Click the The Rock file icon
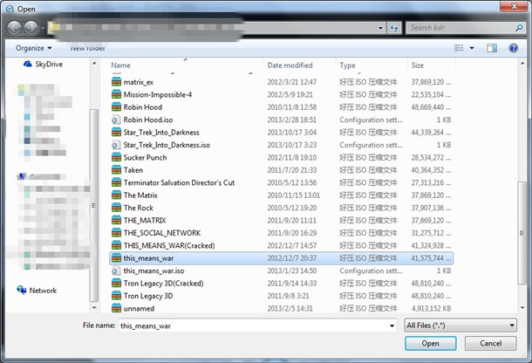 tap(116, 208)
